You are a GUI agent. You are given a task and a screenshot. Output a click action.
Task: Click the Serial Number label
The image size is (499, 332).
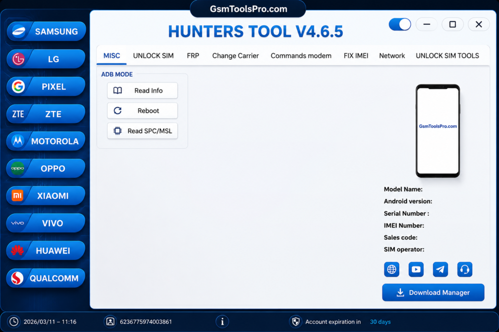pos(406,213)
